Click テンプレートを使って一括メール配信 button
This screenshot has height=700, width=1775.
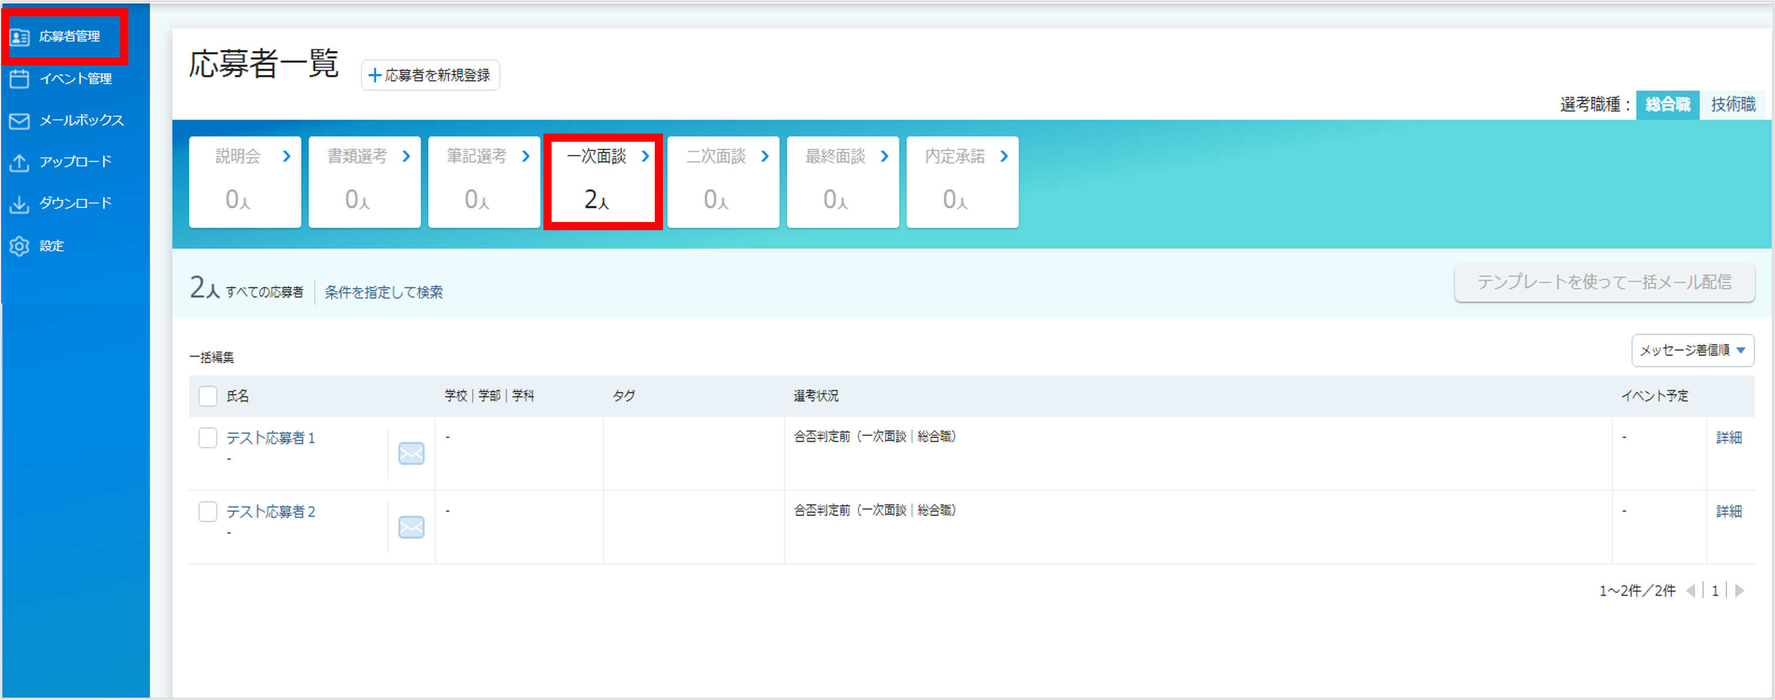[1604, 283]
